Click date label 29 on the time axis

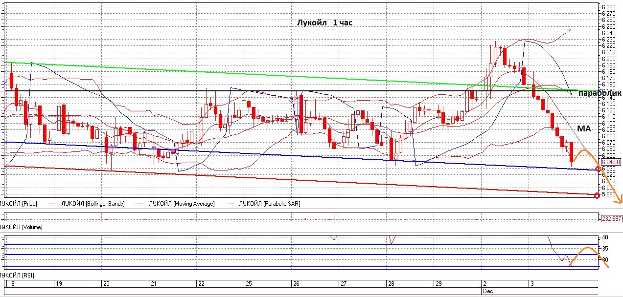click(x=438, y=283)
